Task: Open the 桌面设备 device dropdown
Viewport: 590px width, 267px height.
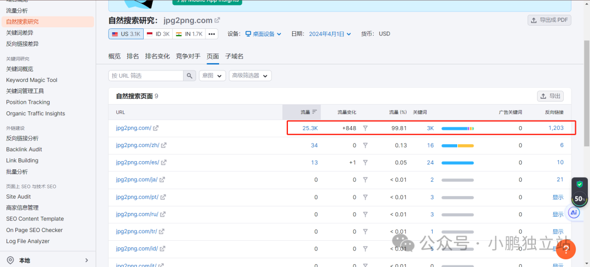Action: [263, 34]
